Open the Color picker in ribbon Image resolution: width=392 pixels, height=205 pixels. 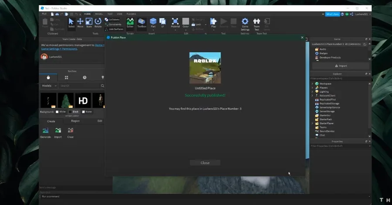click(x=186, y=23)
